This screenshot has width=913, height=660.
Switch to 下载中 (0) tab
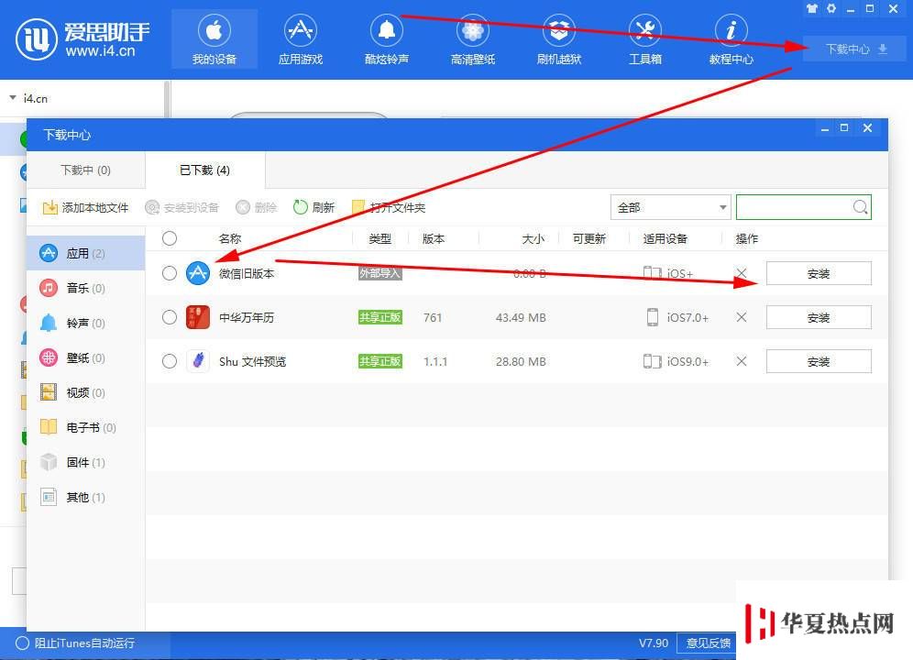tap(85, 170)
